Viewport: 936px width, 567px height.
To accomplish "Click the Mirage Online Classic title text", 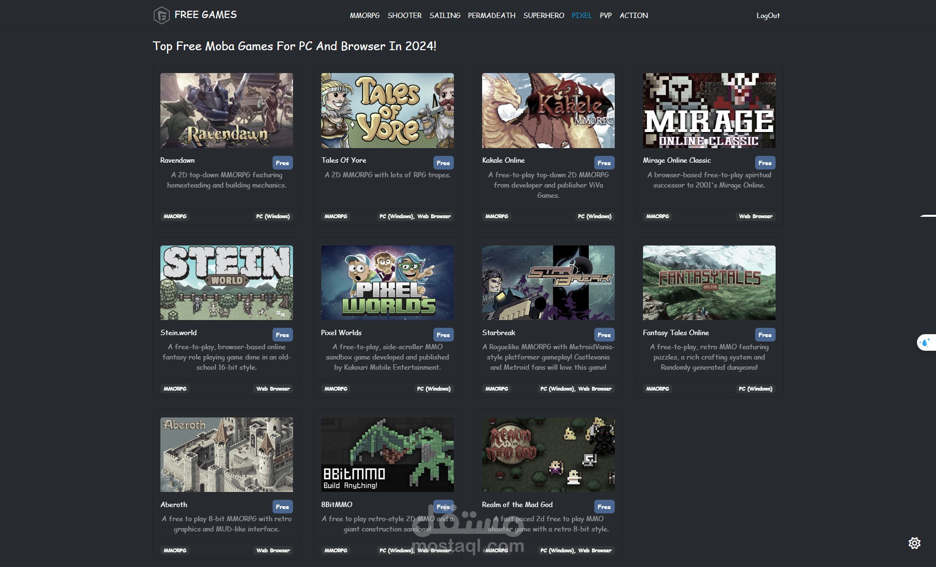I will tap(677, 160).
